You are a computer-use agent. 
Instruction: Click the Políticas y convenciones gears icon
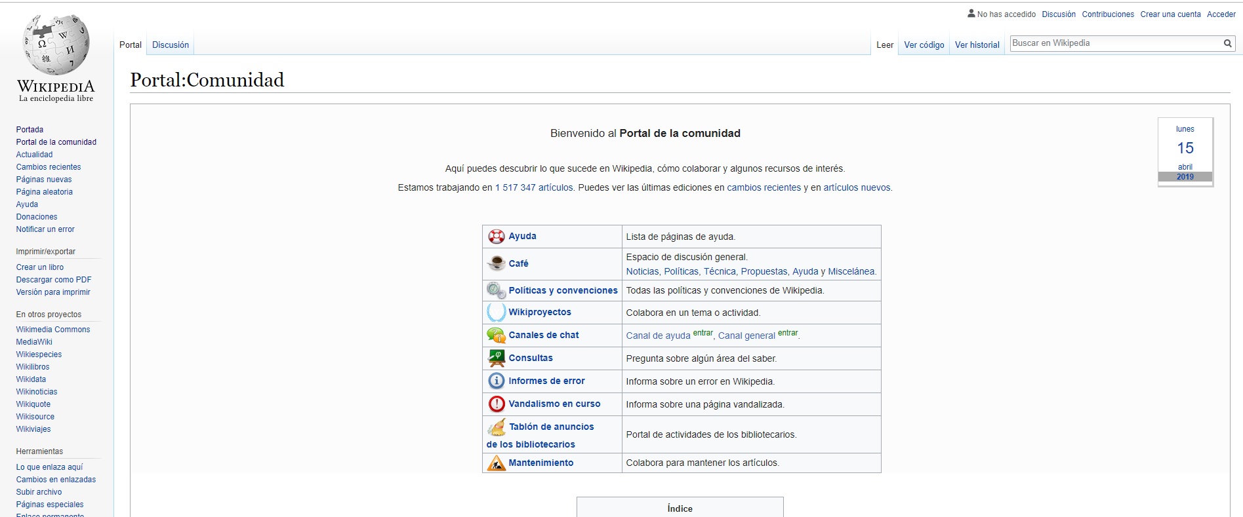[x=496, y=290]
